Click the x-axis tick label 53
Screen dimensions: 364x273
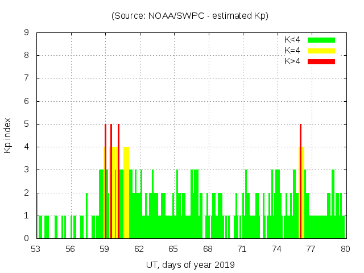tap(36, 249)
